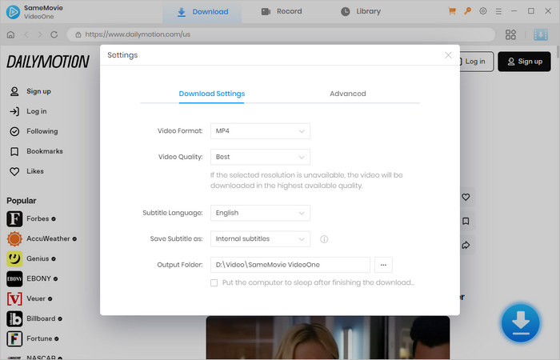Click the Output Folder path field
Viewport: 560px width, 360px height.
290,265
